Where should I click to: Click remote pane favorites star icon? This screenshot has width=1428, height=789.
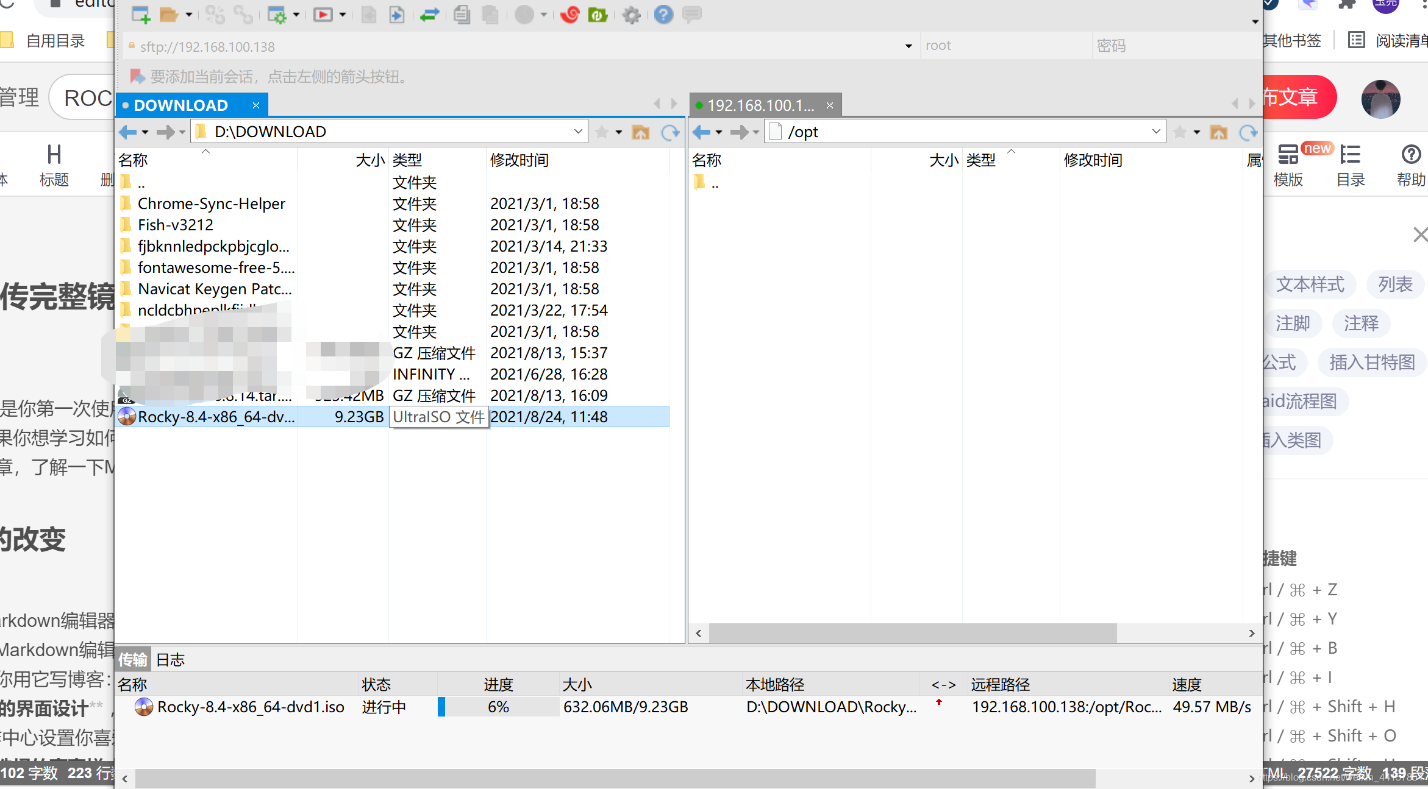click(1180, 132)
